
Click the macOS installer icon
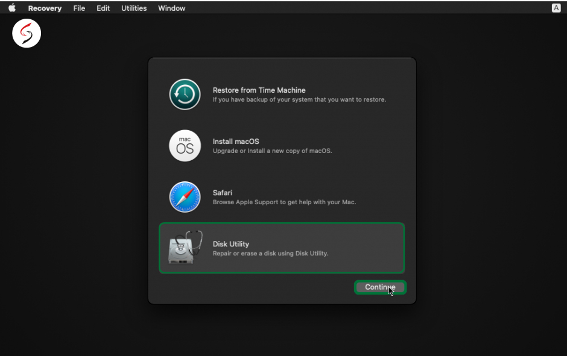click(185, 146)
